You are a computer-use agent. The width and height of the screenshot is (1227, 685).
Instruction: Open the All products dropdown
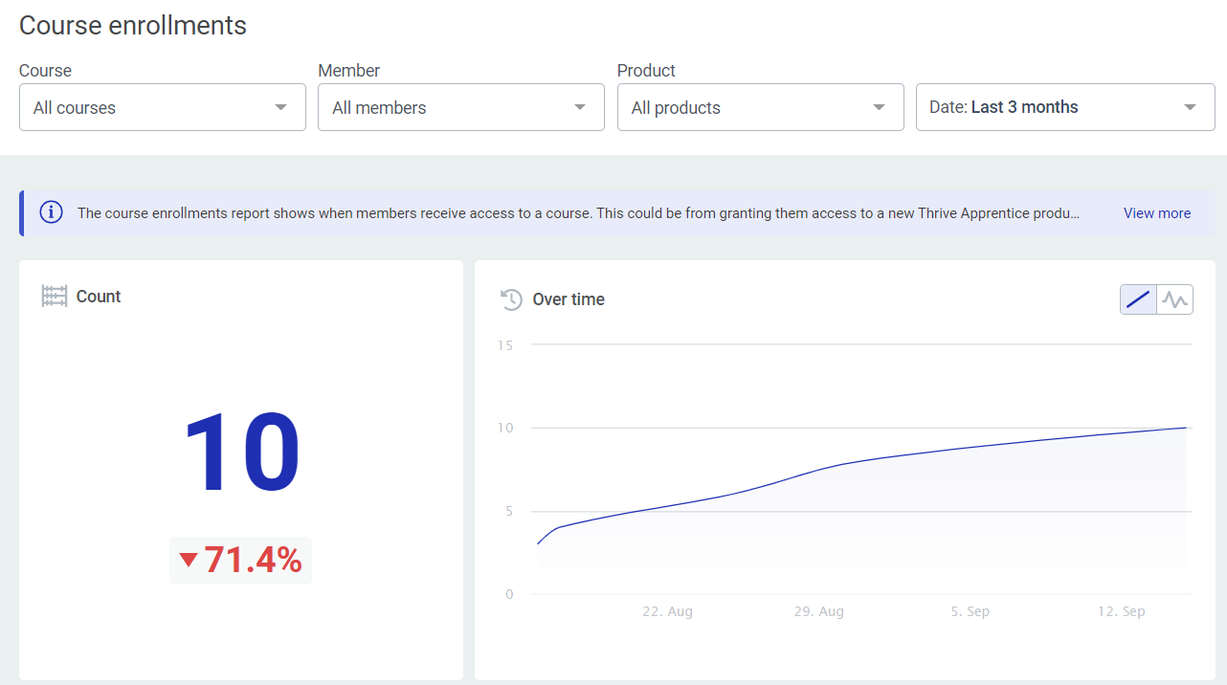(x=761, y=107)
